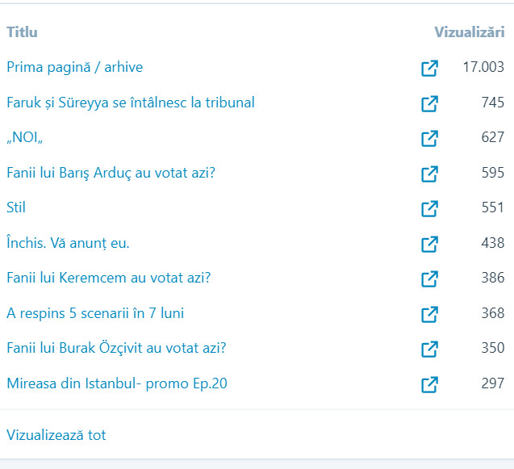Open Faruk și Süreyya se întâlnesc la tribunal
514x469 pixels.
coord(130,103)
